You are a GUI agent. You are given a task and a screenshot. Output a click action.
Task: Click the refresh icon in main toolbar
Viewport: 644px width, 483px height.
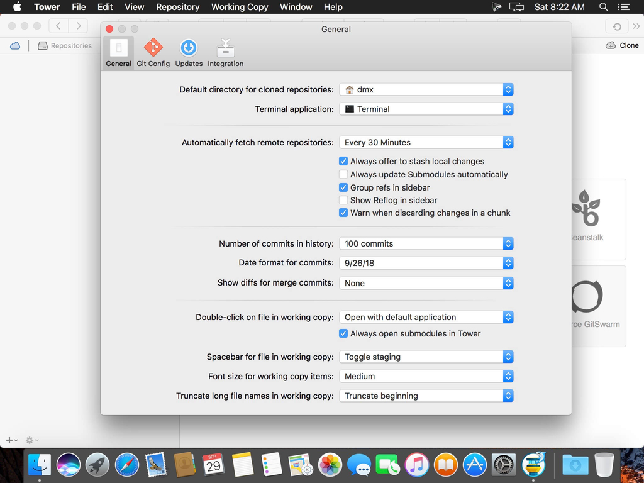tap(617, 26)
